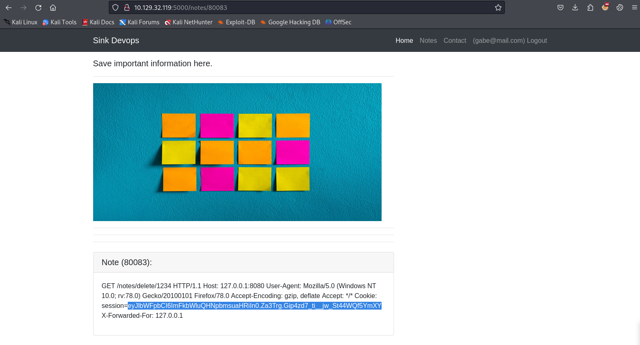Open the Exploit-DB bookmark
Screen dimensions: 640x345
[x=237, y=22]
